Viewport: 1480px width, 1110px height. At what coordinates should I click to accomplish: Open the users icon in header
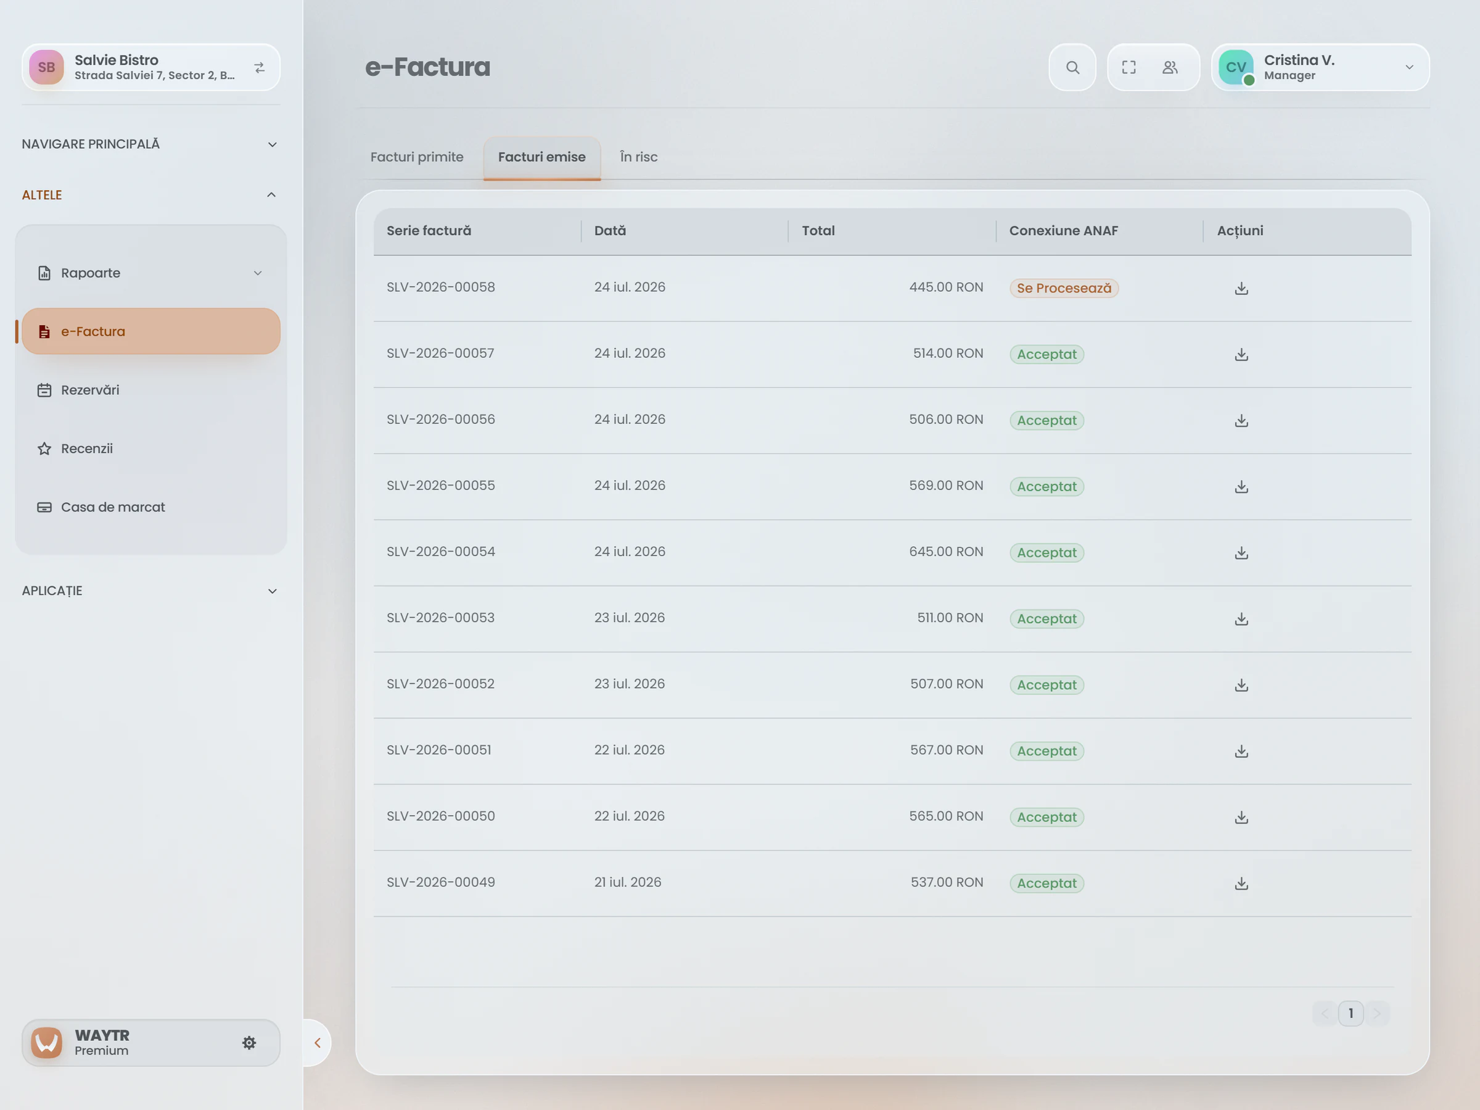[1170, 68]
